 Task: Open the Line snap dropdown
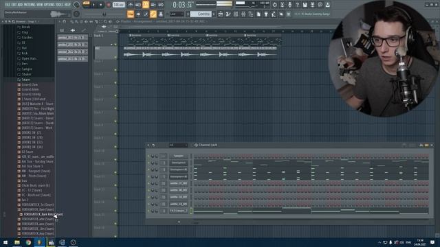coord(177,14)
